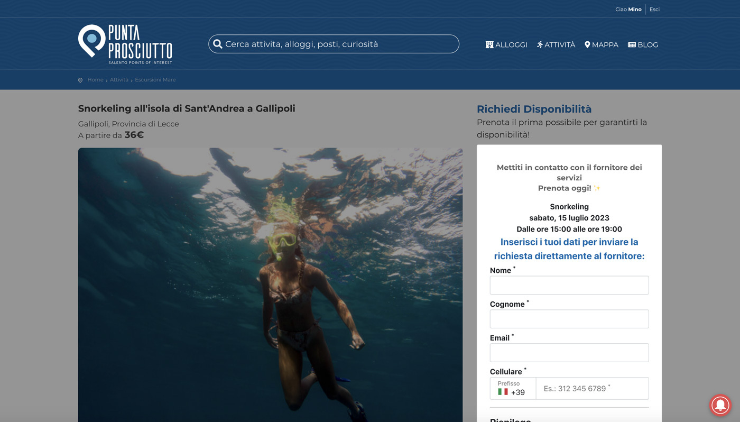
Task: Click the Alloggi building icon
Action: [x=489, y=45]
